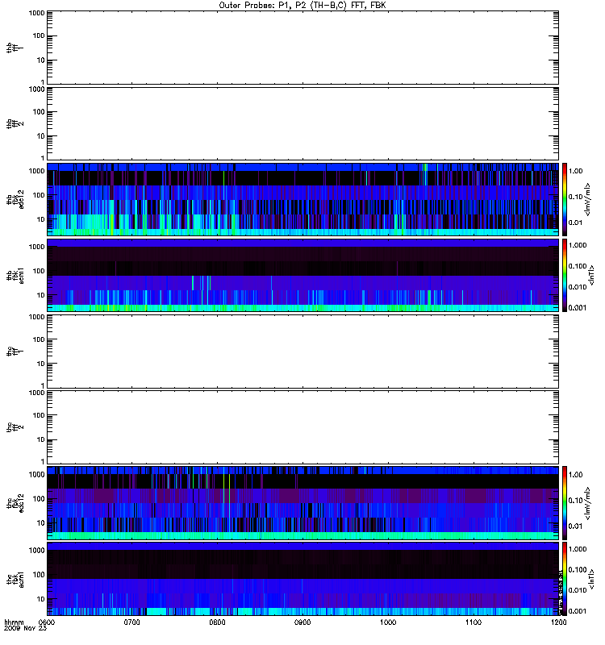The height and width of the screenshot is (645, 605).
Task: Click '0.01' on the thc edc12 color scale
Action: pos(575,526)
